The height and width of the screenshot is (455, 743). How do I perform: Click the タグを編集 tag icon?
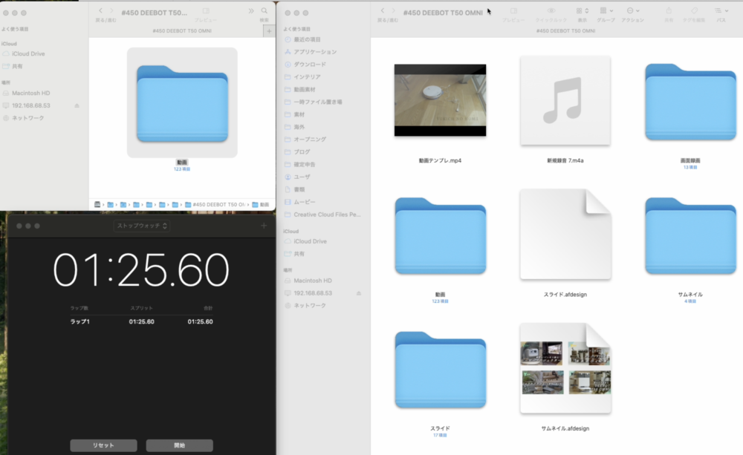coord(694,11)
